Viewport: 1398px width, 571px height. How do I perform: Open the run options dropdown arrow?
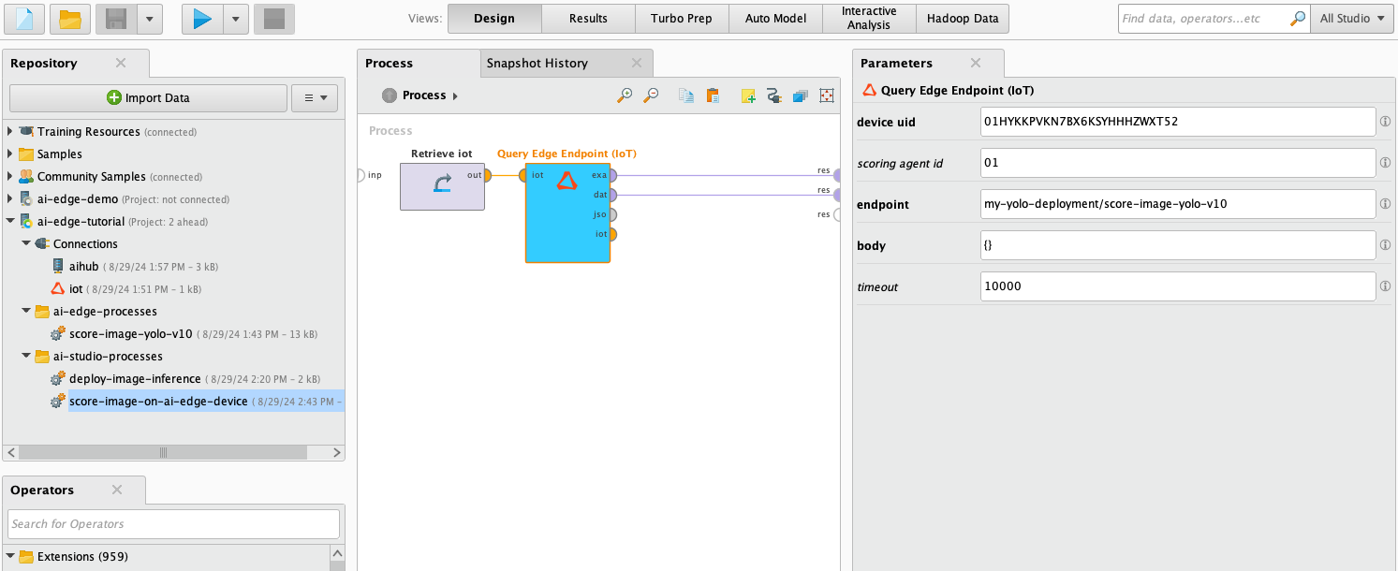pos(236,19)
